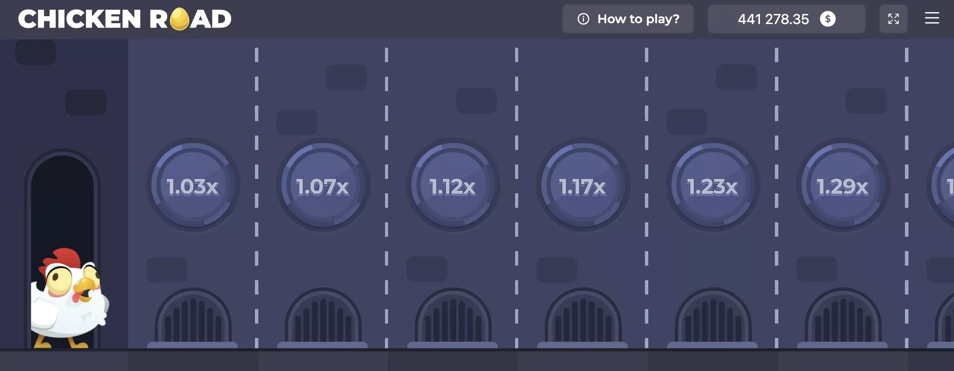Click the partially visible coin at right edge
Screen dimensions: 954x371
coord(944,186)
